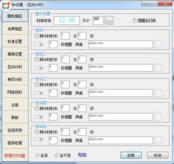Click the font size field showing 200
This screenshot has width=174, height=164.
click(98, 20)
